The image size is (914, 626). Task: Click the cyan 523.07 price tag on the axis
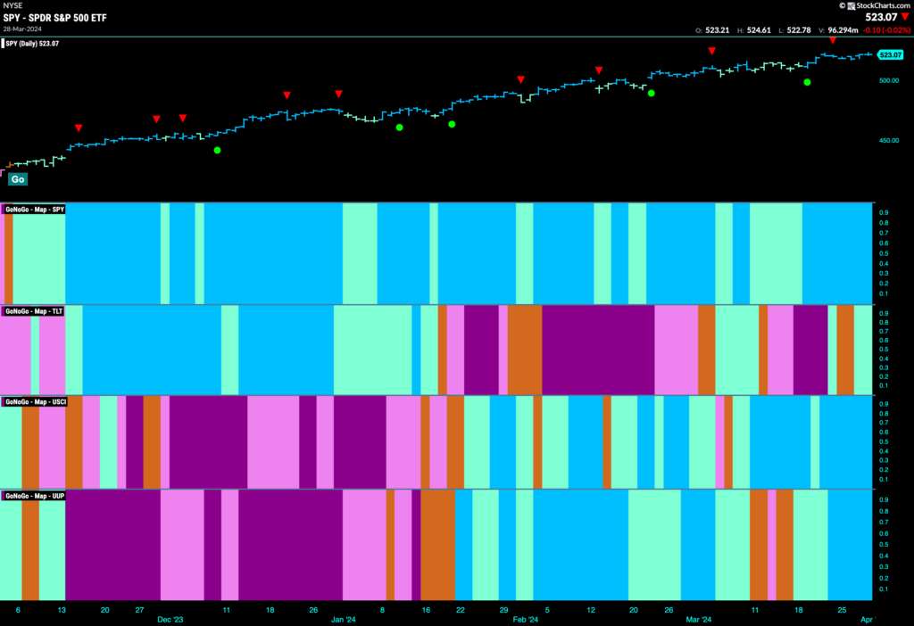(x=890, y=54)
